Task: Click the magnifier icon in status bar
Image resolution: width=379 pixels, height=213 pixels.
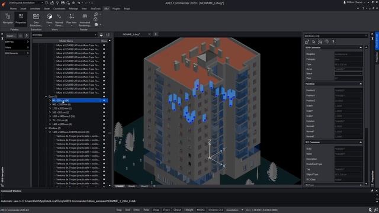Action: [370, 210]
